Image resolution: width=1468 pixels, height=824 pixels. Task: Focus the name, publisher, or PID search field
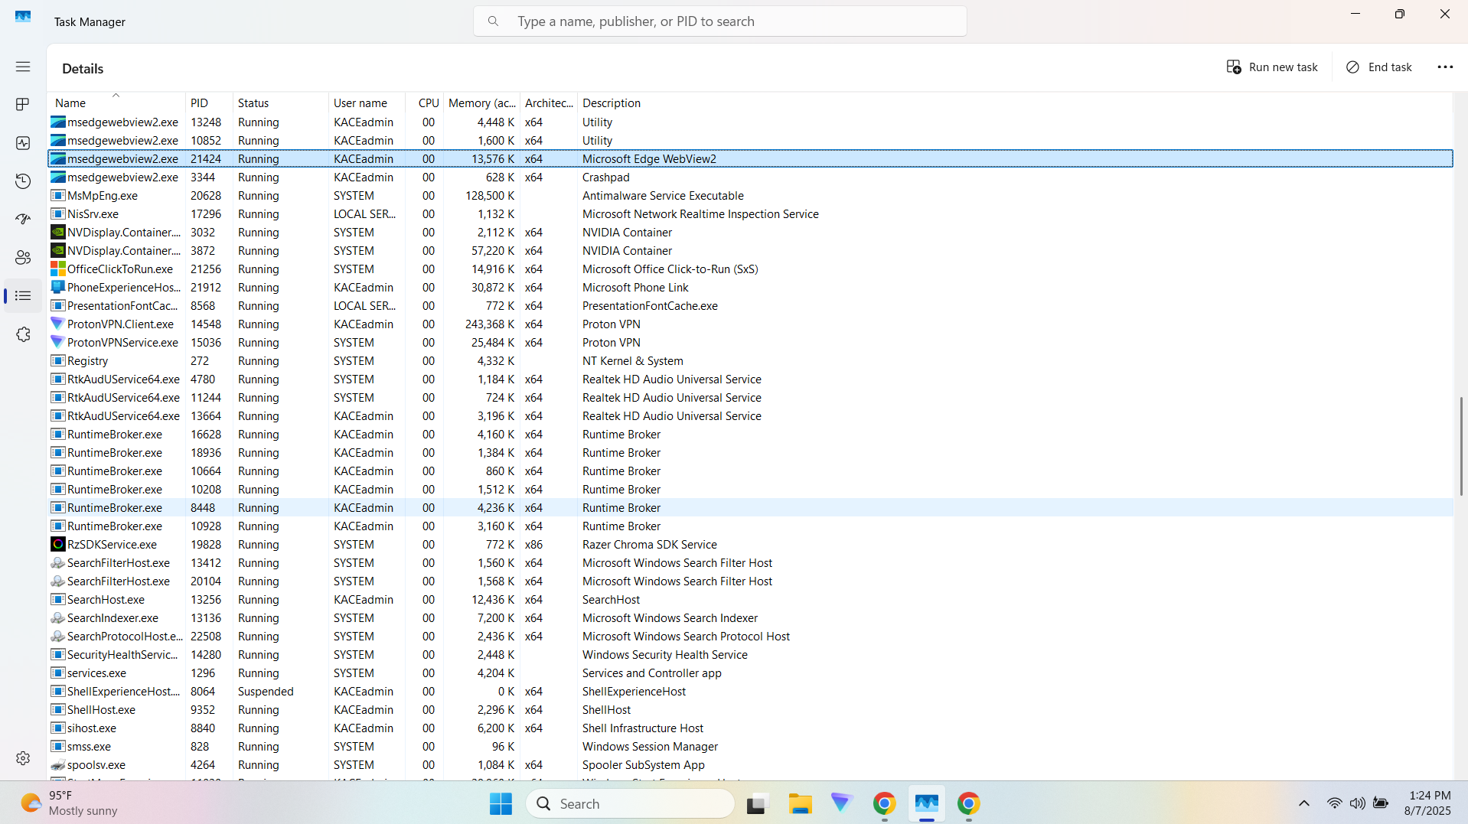tap(719, 21)
